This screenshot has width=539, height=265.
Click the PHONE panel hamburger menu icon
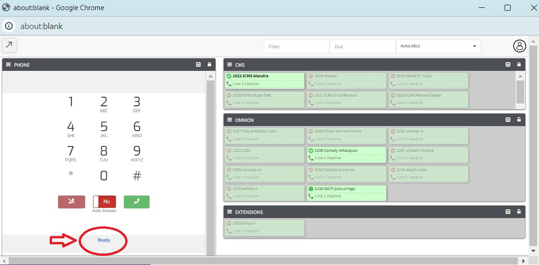tap(8, 65)
